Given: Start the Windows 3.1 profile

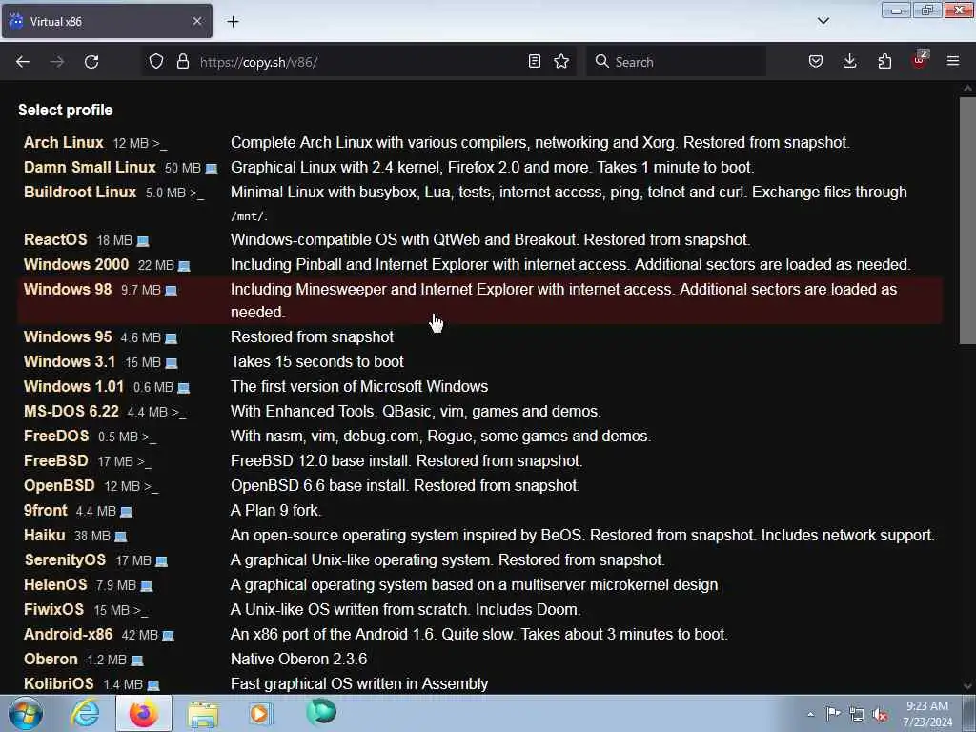Looking at the screenshot, I should pyautogui.click(x=69, y=361).
